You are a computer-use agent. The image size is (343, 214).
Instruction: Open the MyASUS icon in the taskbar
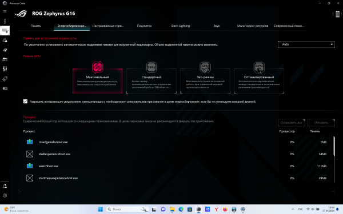(x=208, y=209)
